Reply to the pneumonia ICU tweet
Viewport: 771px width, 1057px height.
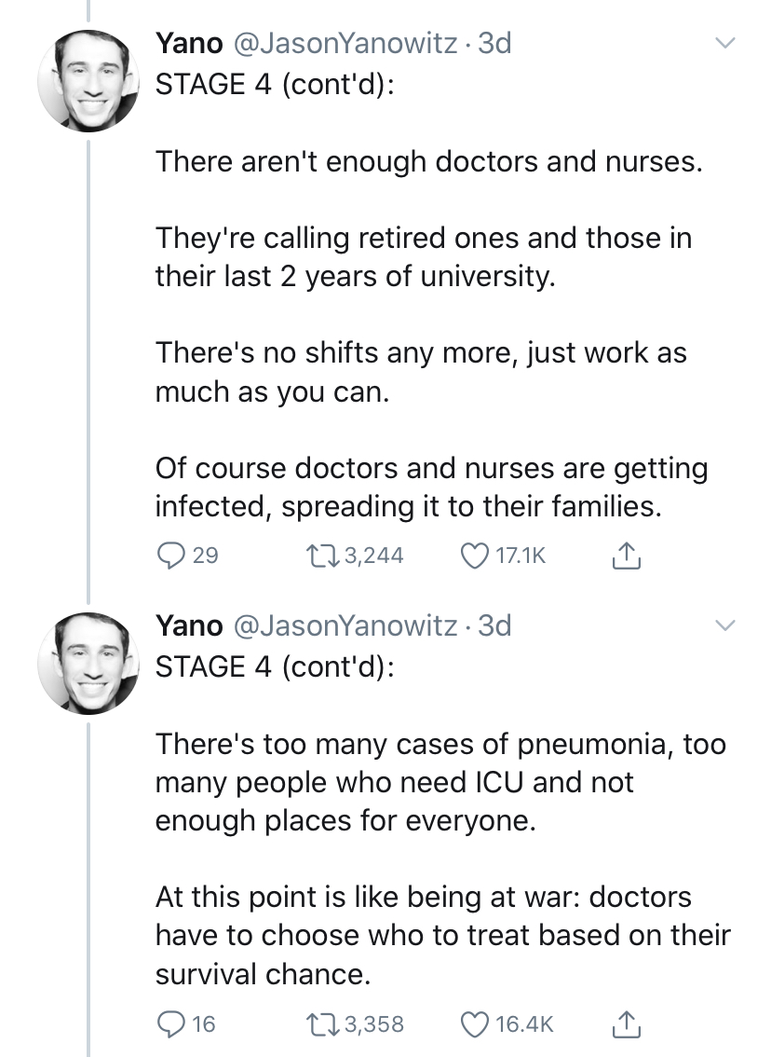[171, 1023]
